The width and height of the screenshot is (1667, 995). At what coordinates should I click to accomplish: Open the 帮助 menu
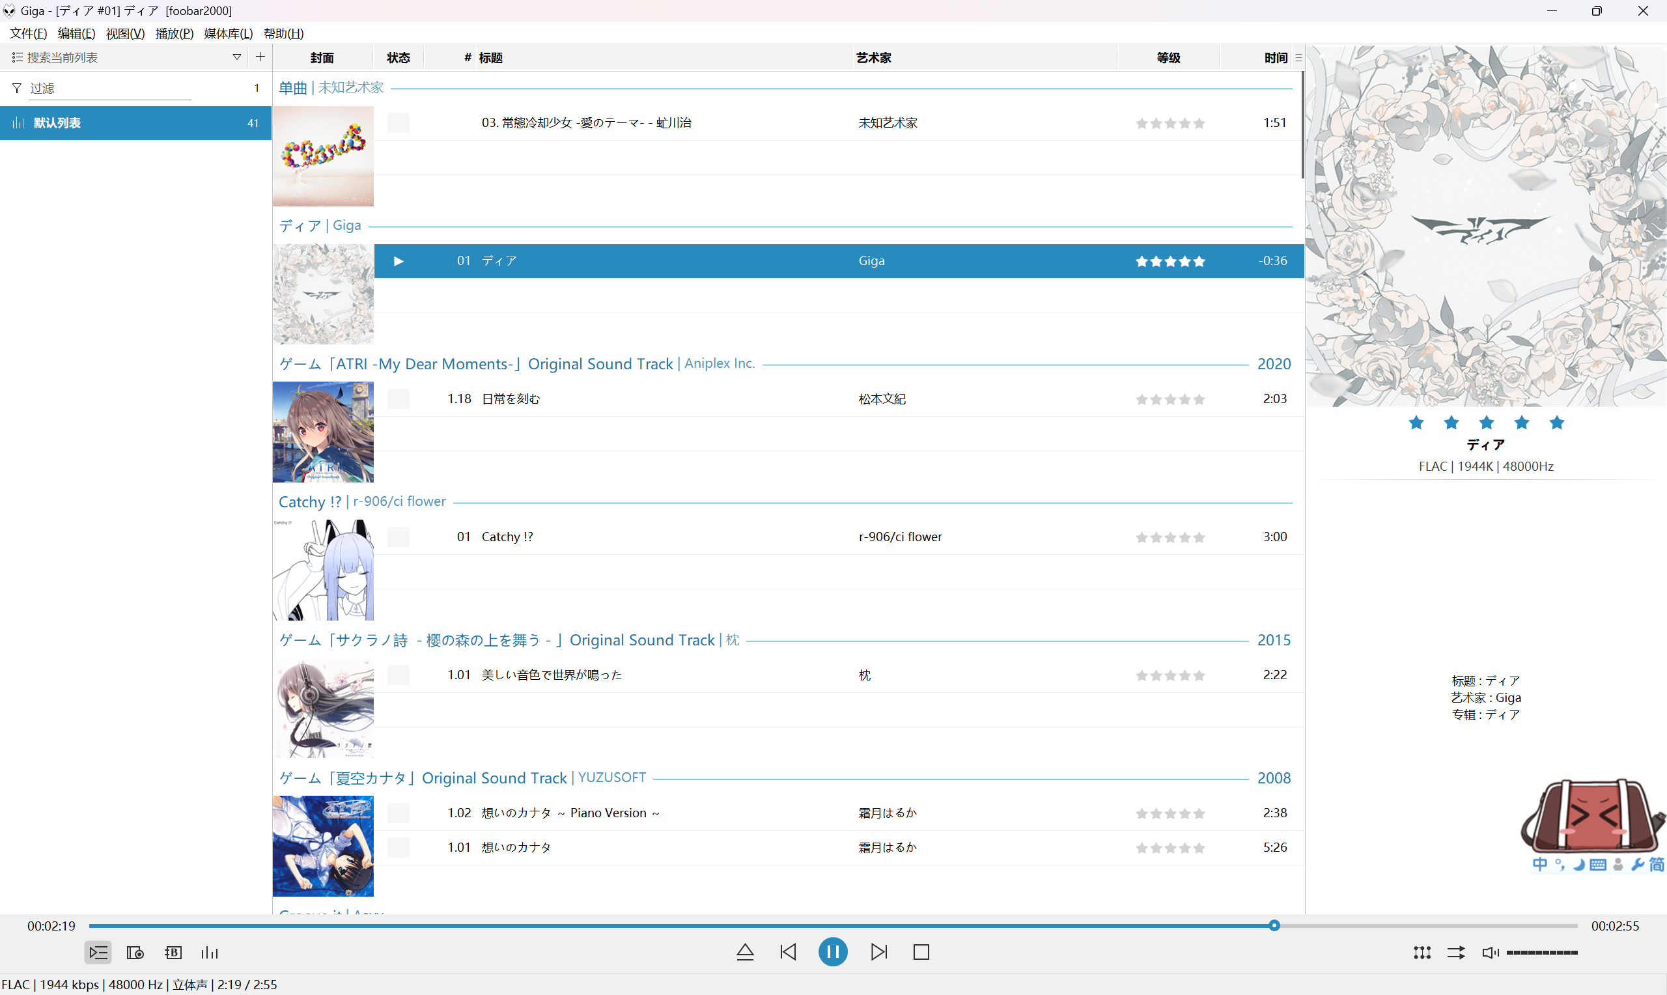coord(283,33)
